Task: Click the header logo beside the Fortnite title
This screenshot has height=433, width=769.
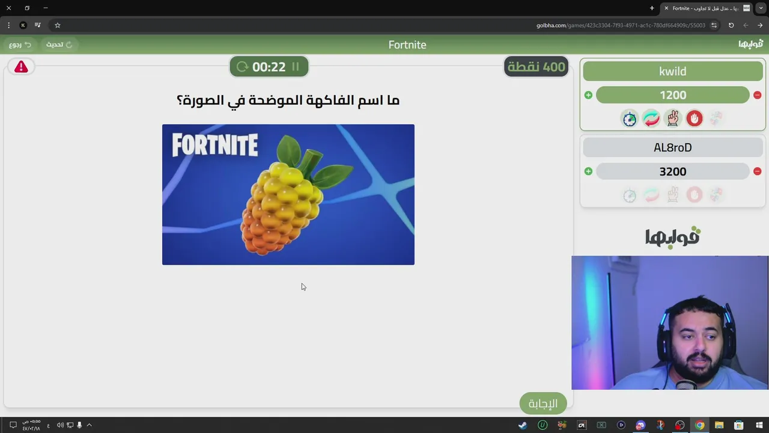Action: [751, 44]
